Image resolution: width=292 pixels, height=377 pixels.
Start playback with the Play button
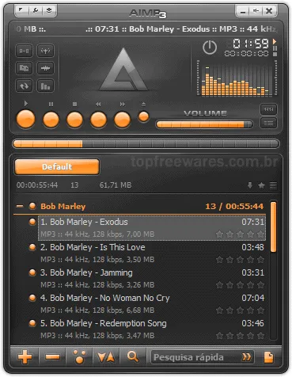click(26, 119)
